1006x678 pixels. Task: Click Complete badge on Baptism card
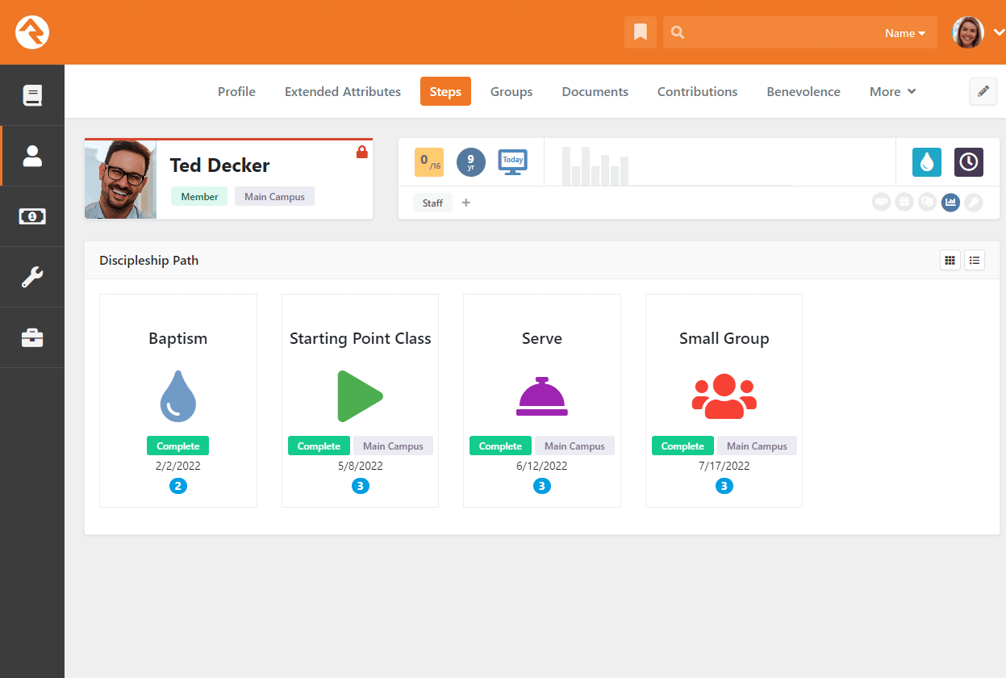coord(178,446)
